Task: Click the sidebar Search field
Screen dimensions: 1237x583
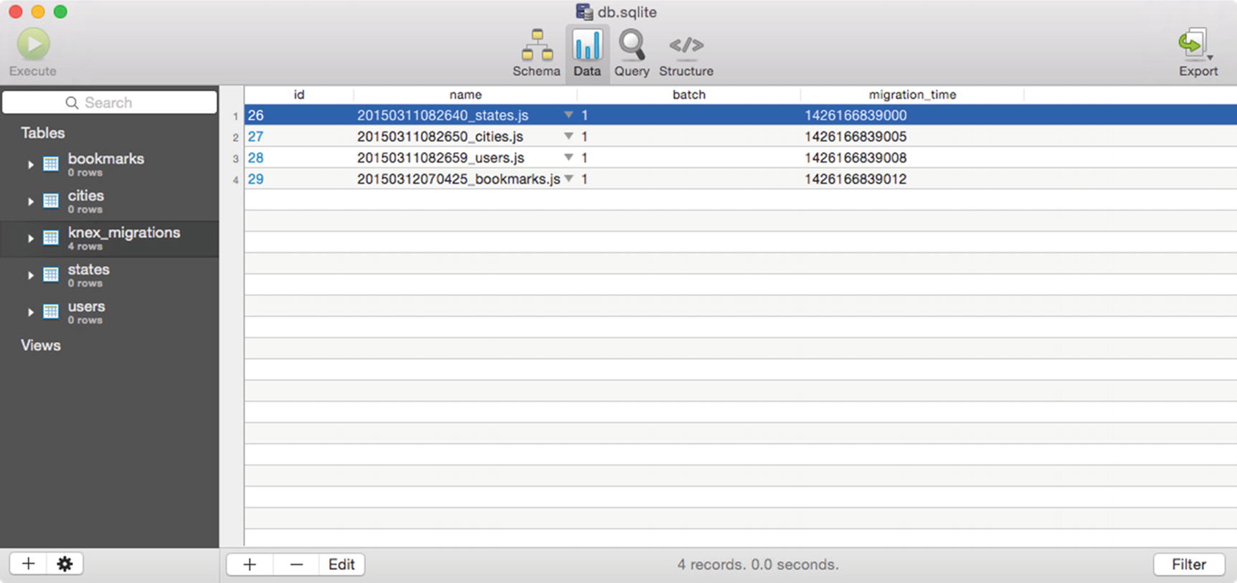Action: [110, 103]
